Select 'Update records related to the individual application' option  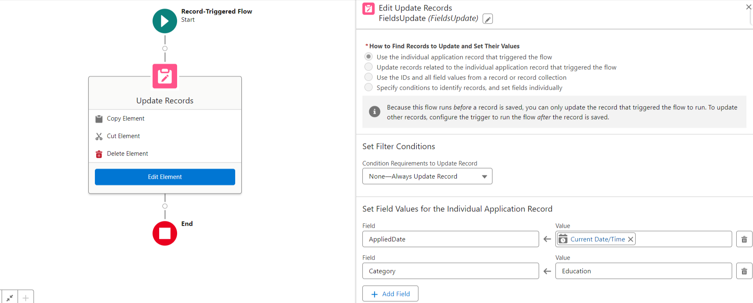pos(369,67)
